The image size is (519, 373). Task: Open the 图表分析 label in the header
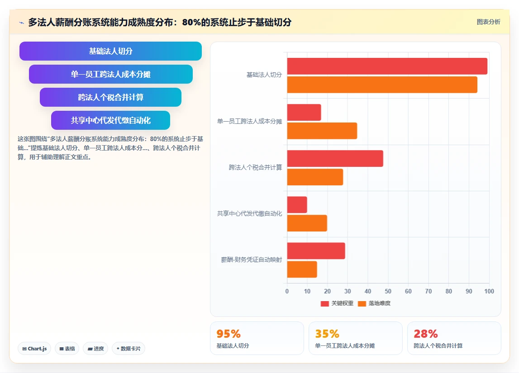[x=488, y=22]
